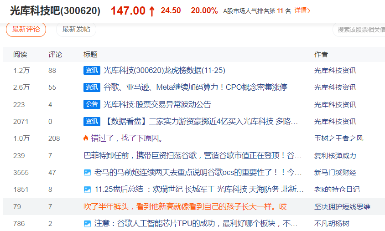
Task: Switch to the 最新评论 tab
Action: click(x=26, y=29)
